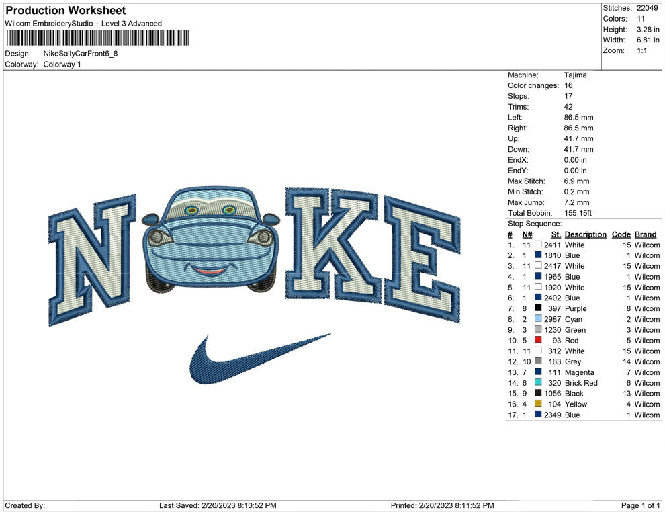
Task: Click the "Yellow" description in row 16
Action: pos(576,404)
